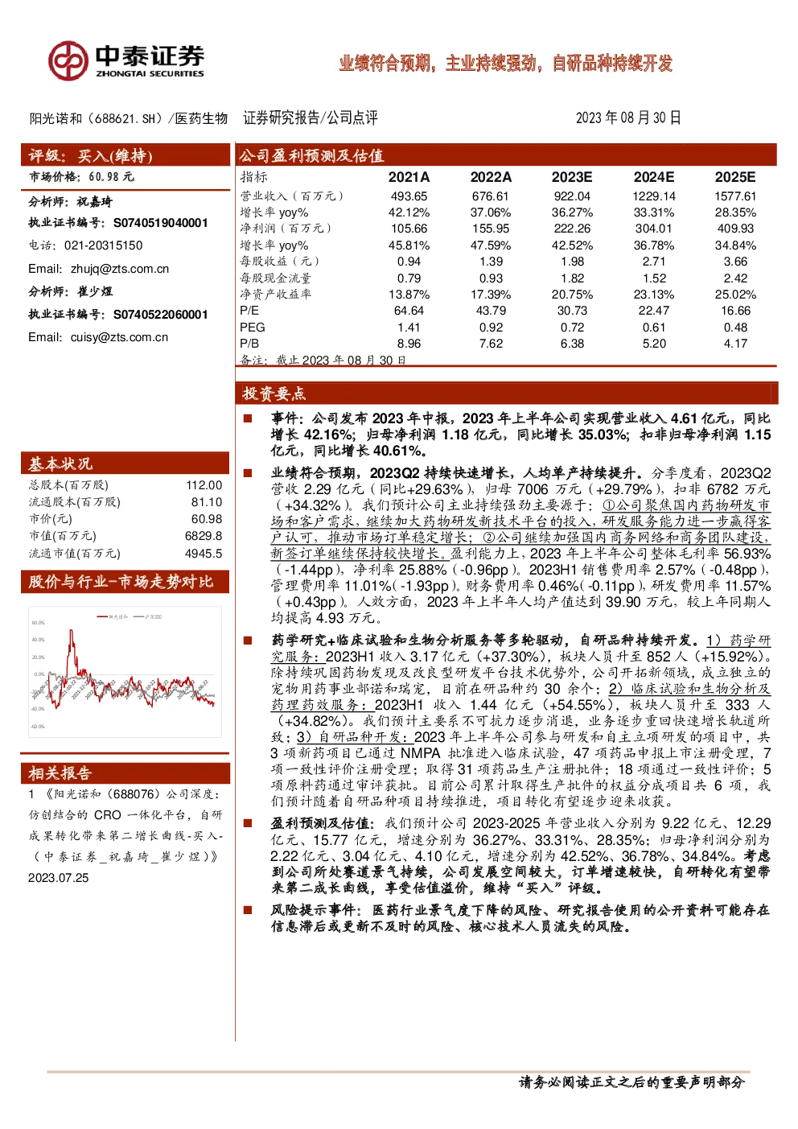Click ROE cell 25.02%
This screenshot has height=1129, width=798.
[735, 295]
